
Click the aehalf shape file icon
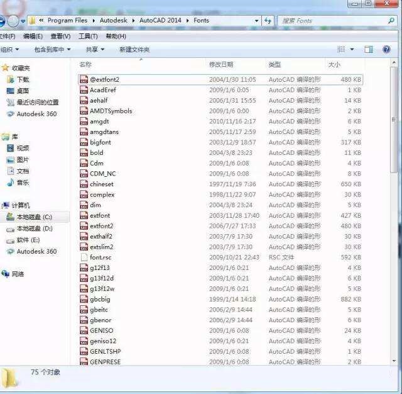click(x=84, y=101)
